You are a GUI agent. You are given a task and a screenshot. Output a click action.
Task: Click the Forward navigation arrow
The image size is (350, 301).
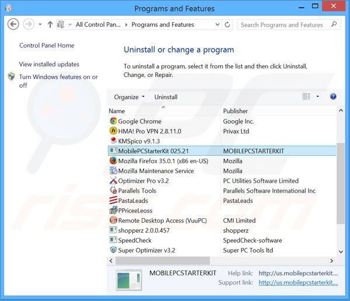pyautogui.click(x=29, y=24)
